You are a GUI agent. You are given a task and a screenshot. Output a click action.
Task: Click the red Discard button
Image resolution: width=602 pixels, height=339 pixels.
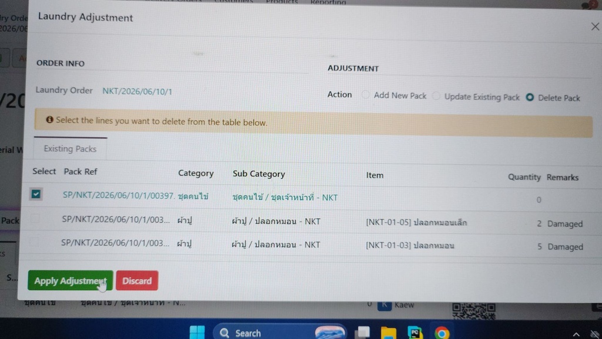click(x=137, y=281)
